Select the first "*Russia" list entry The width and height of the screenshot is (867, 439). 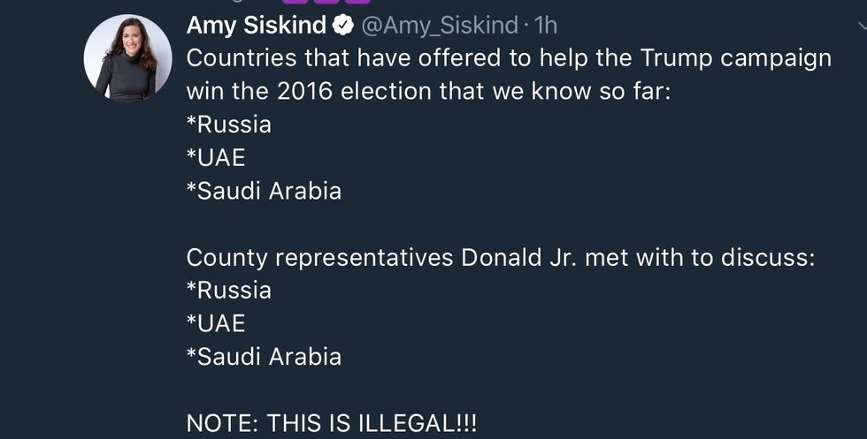[228, 125]
